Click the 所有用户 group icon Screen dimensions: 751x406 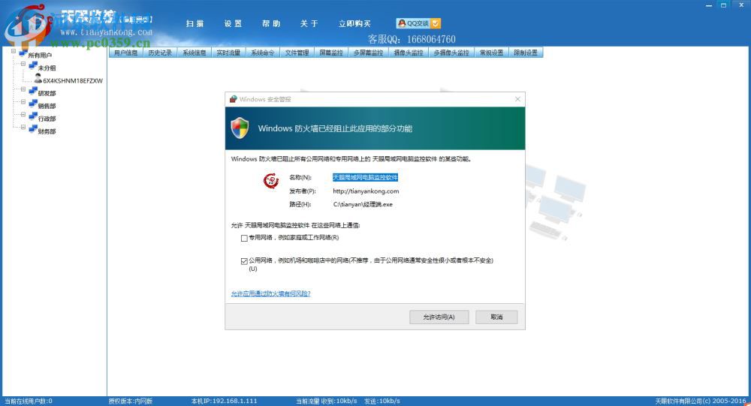point(23,53)
